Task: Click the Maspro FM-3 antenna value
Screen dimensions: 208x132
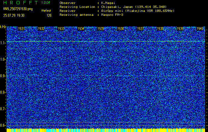Action: [112, 15]
